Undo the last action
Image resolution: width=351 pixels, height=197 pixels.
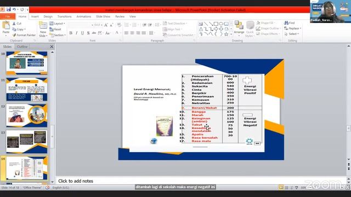click(x=14, y=9)
